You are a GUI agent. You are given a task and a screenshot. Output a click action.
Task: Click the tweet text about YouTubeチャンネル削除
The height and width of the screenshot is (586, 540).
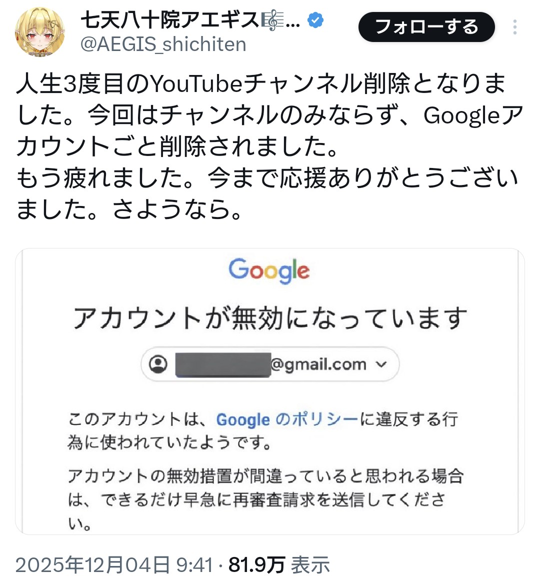(x=260, y=84)
